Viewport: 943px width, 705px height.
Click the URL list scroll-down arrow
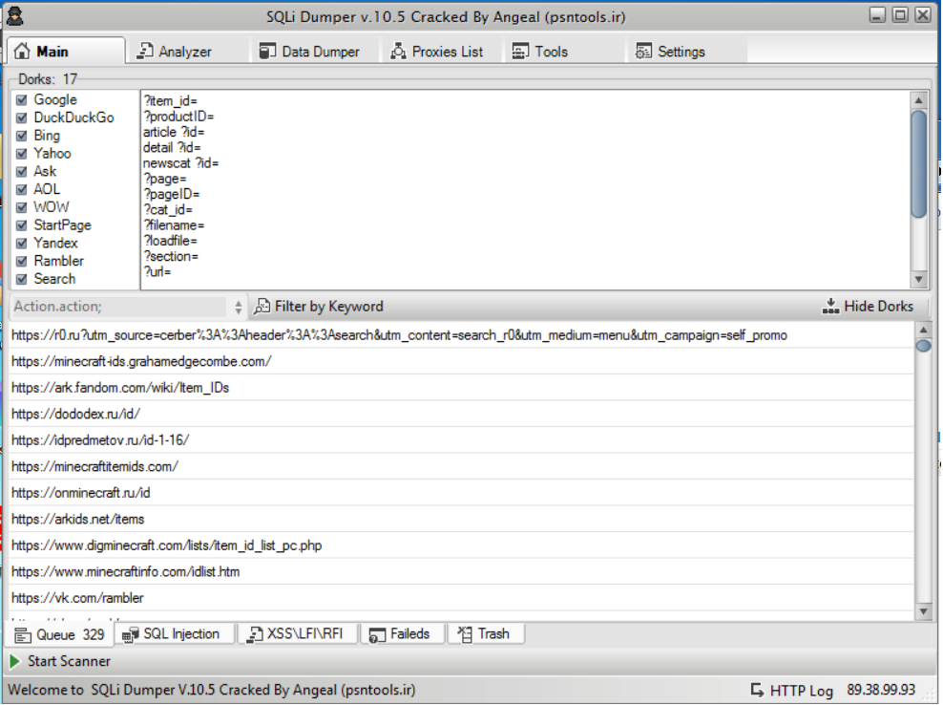pos(923,611)
